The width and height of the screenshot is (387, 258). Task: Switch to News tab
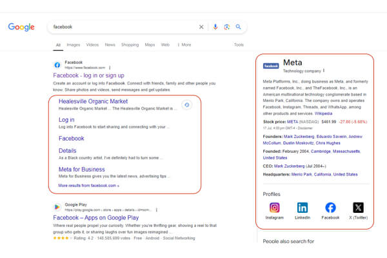click(x=110, y=45)
